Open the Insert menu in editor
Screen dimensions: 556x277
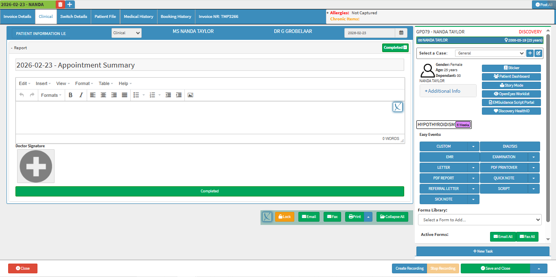pyautogui.click(x=43, y=83)
